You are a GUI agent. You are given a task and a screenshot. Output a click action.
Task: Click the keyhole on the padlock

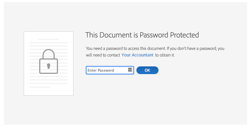click(x=49, y=66)
